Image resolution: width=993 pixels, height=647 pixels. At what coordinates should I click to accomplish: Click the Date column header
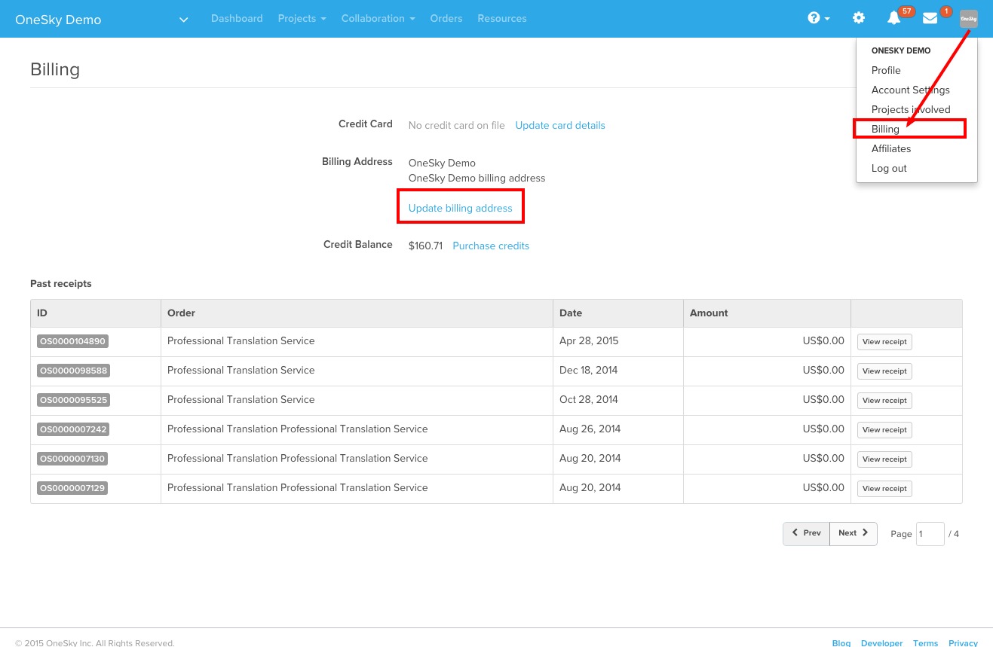pyautogui.click(x=618, y=313)
